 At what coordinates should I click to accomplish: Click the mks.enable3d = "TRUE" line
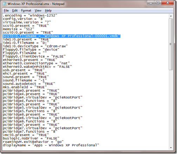[25, 87]
